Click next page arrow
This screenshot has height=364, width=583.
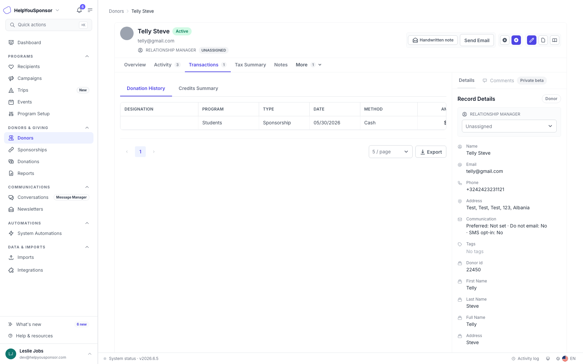pos(154,152)
